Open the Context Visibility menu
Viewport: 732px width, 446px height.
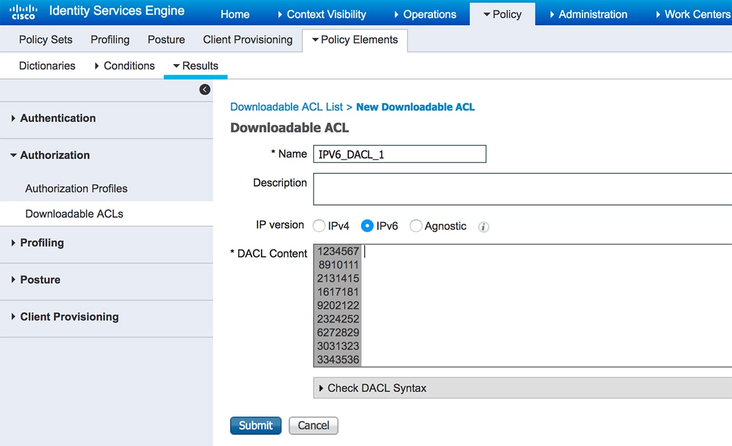(x=321, y=14)
